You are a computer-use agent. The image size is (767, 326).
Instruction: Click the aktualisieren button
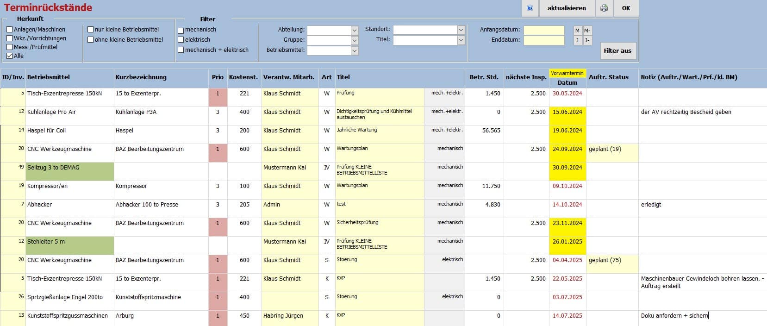(566, 8)
